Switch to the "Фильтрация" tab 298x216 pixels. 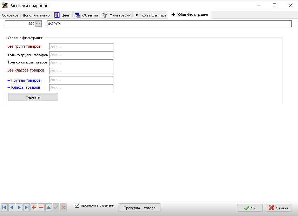click(117, 15)
